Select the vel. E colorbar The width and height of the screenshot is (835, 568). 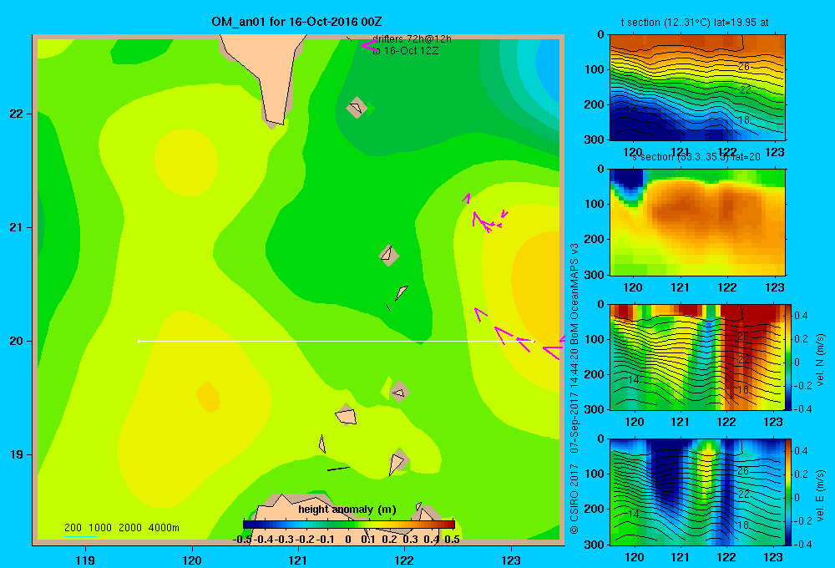pos(788,491)
